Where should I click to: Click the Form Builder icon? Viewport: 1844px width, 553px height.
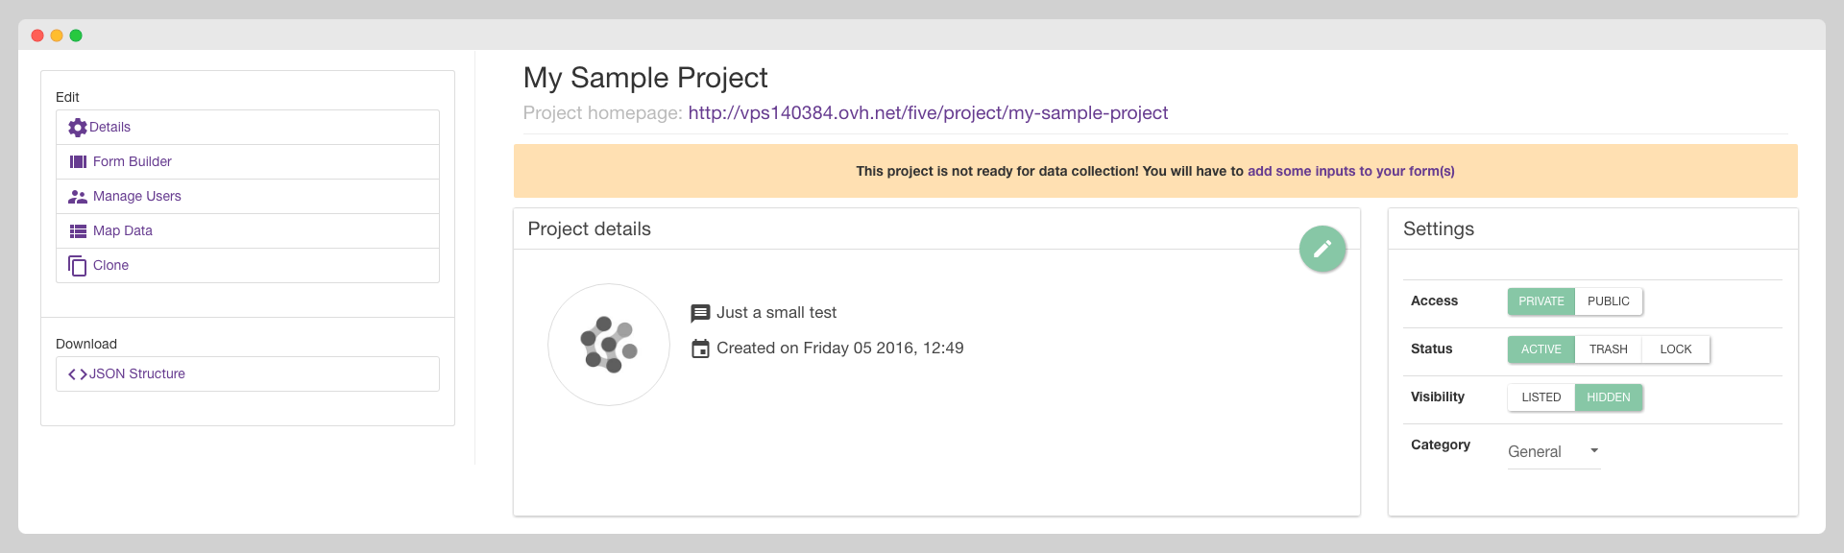78,162
